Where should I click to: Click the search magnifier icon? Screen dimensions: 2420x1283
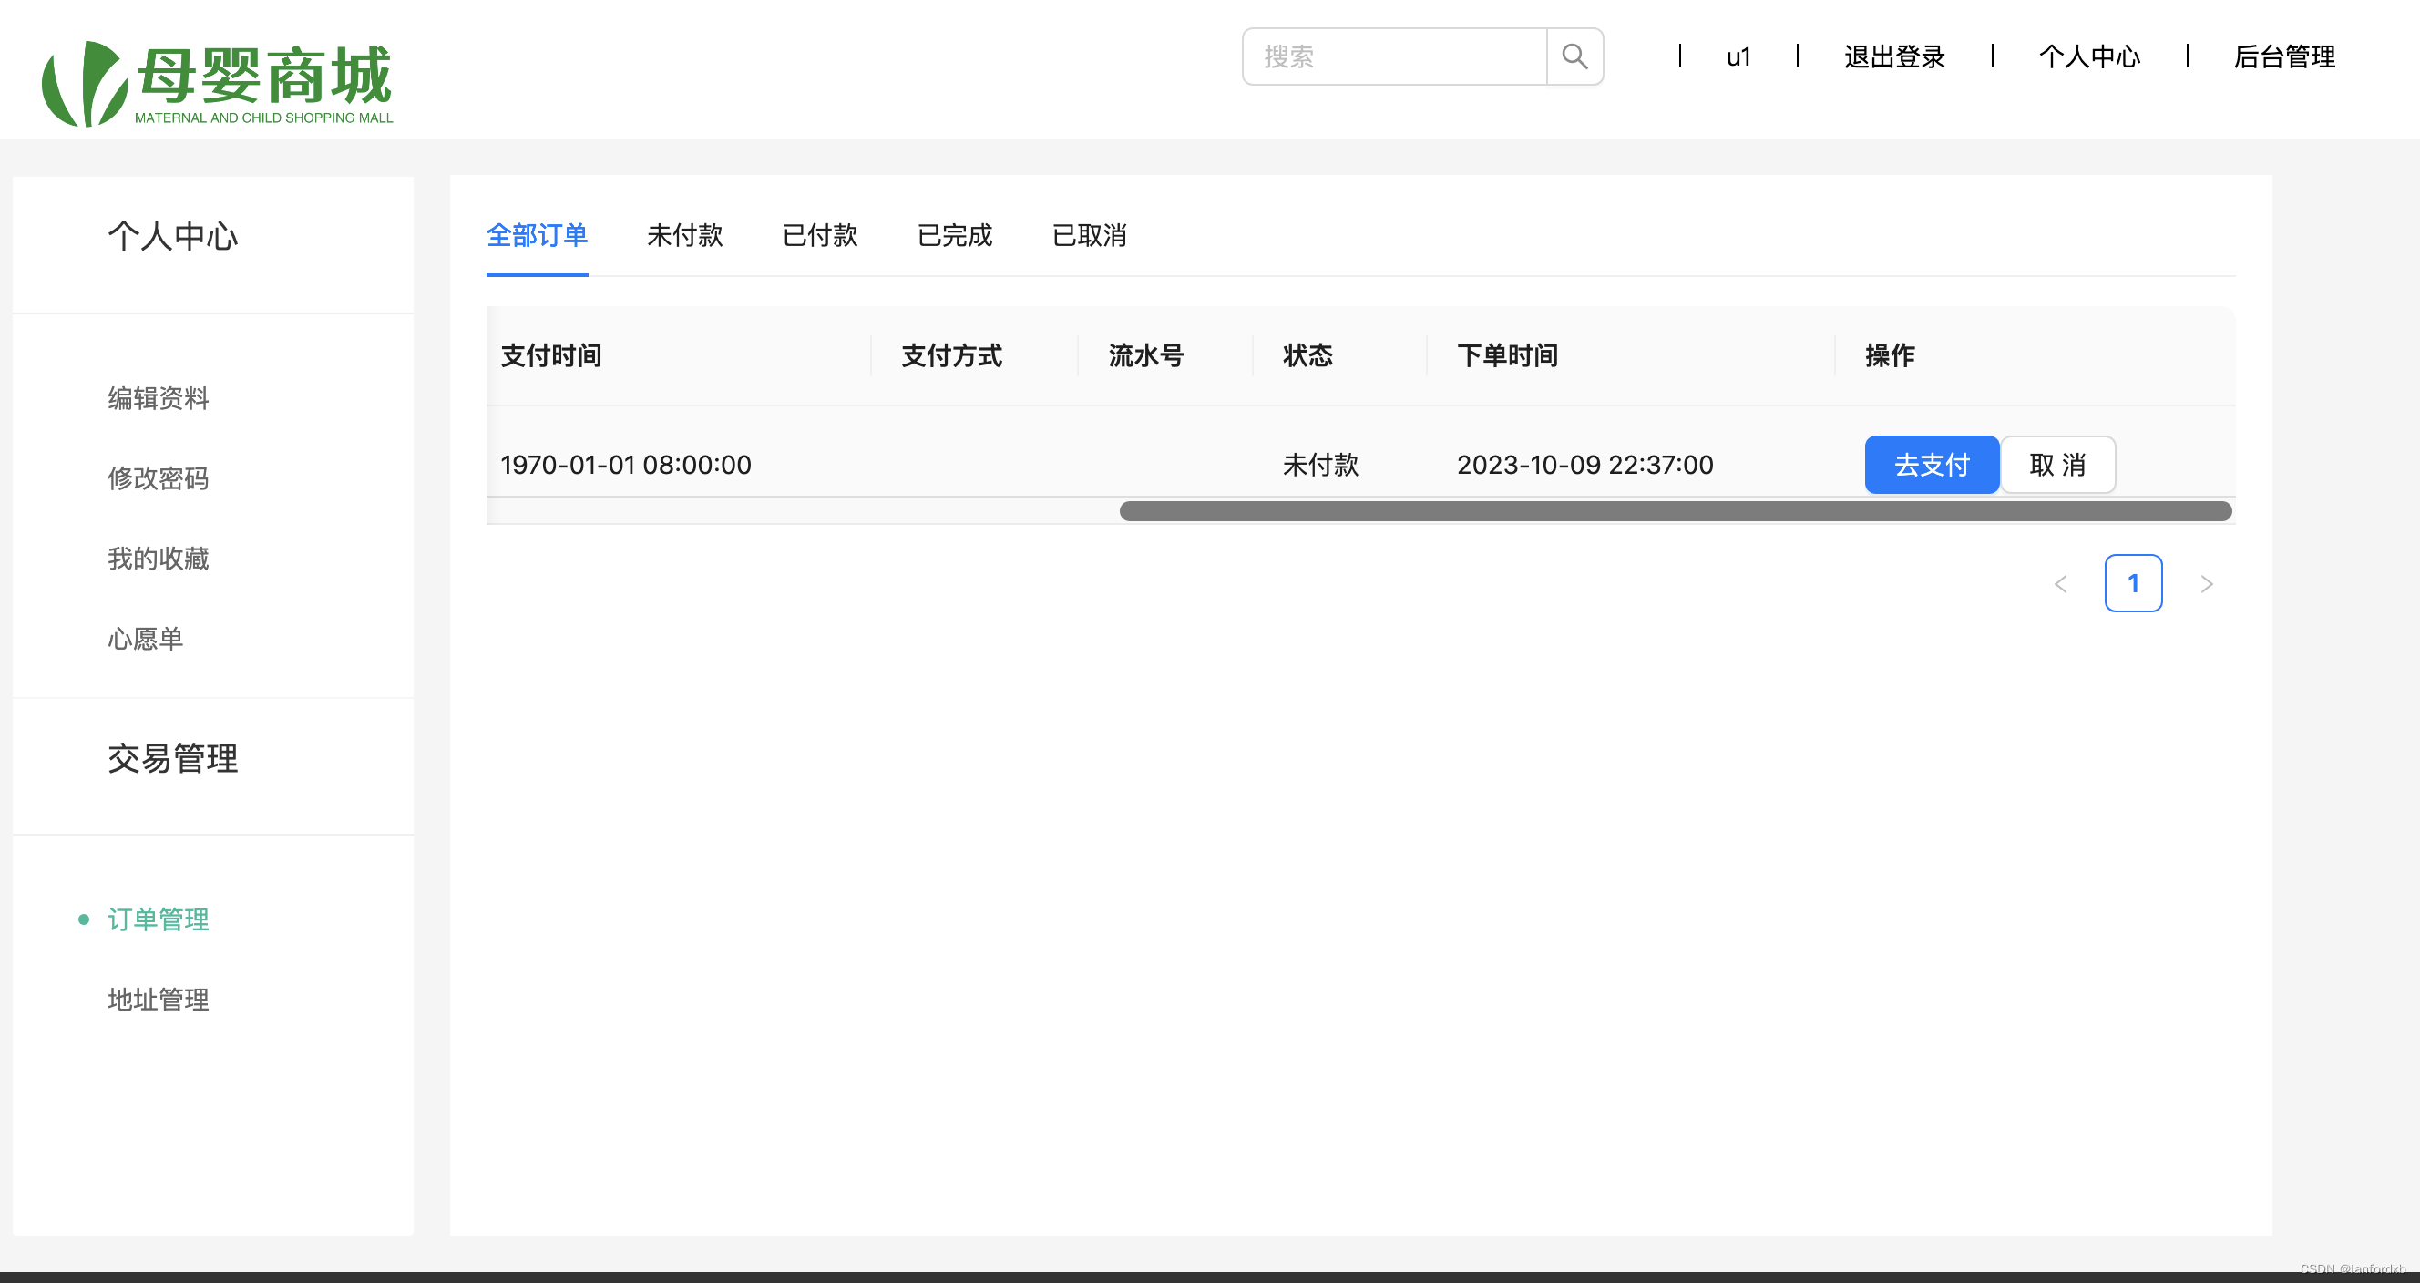click(x=1574, y=56)
